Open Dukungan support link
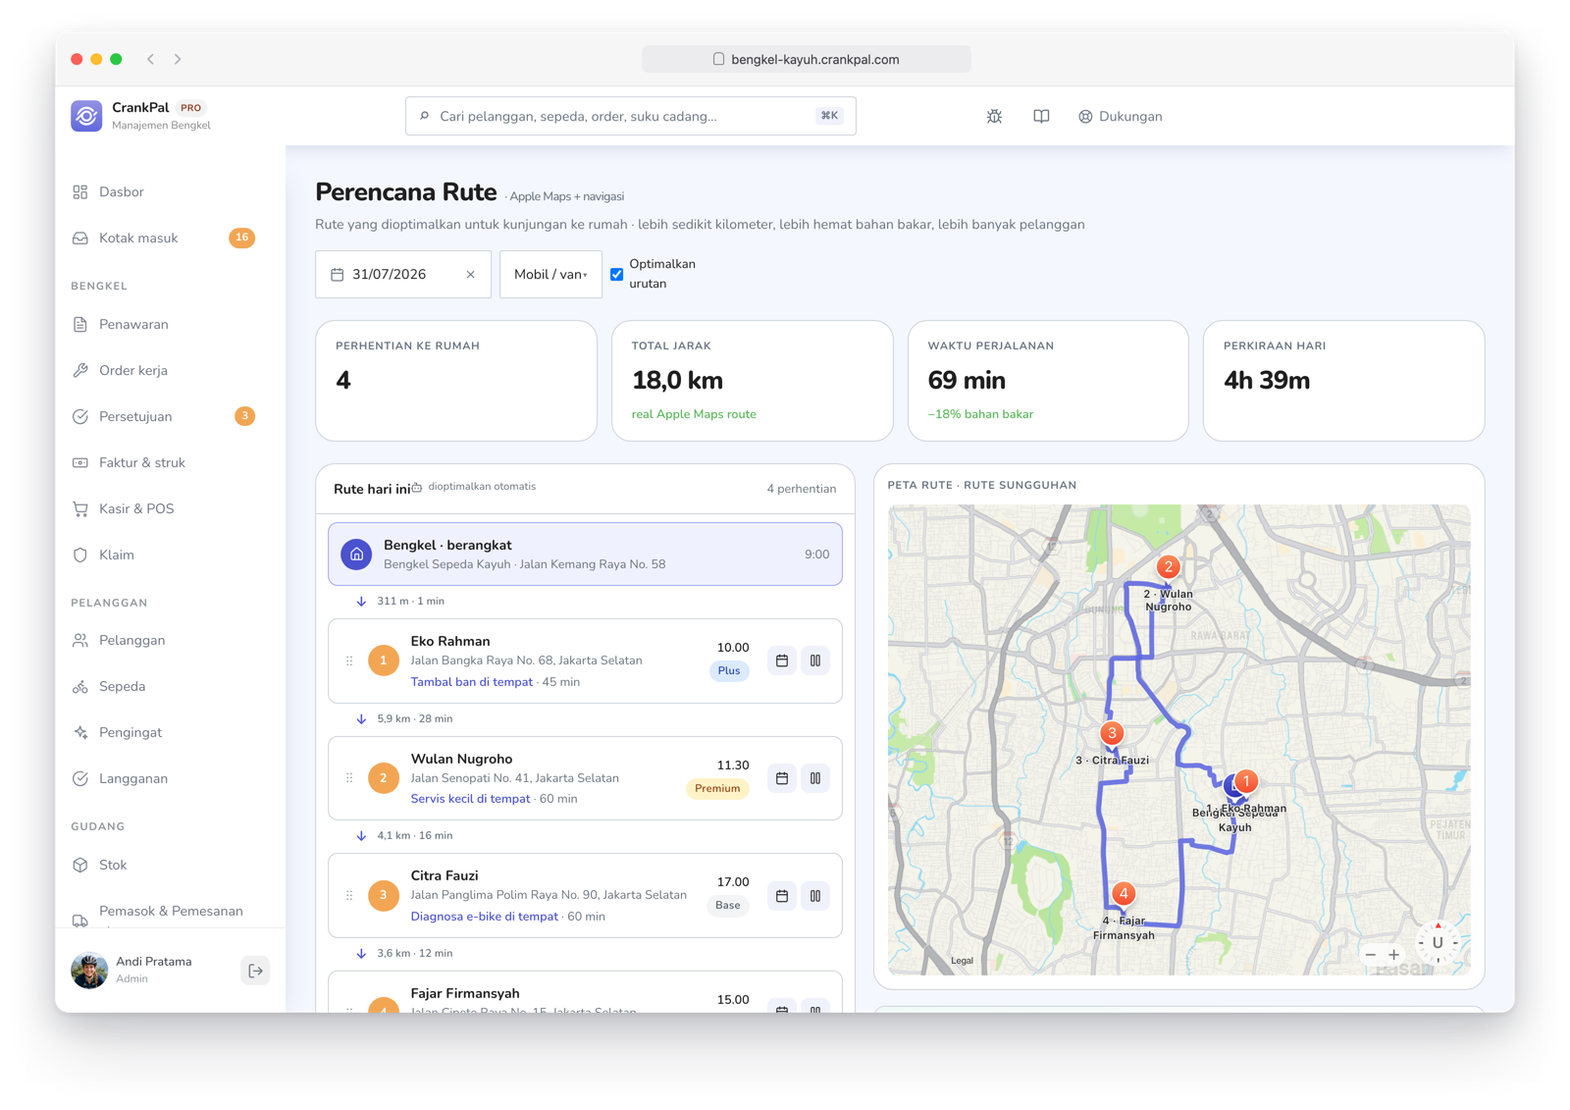Screen dimensions: 1570x1110 click(1120, 116)
